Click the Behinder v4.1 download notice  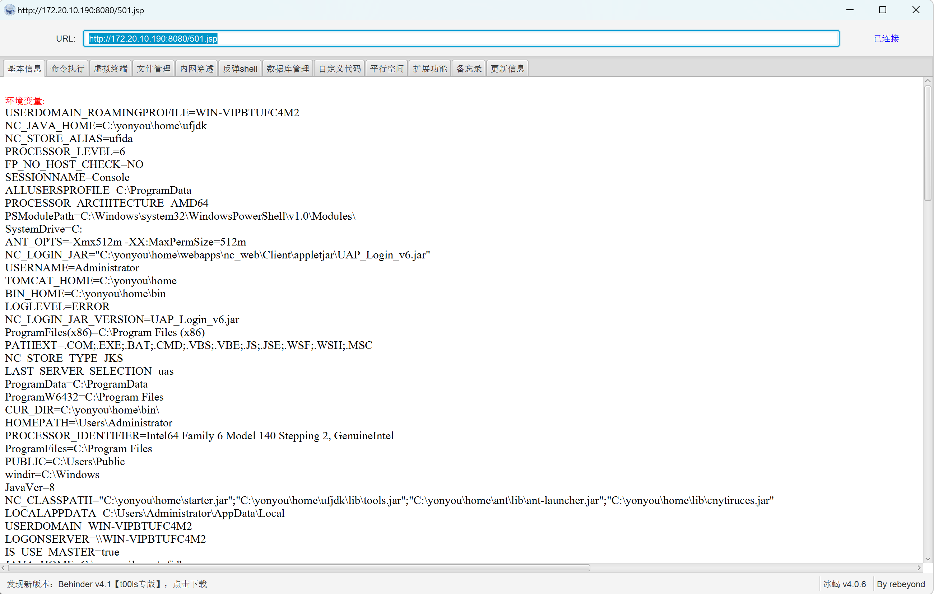(x=107, y=584)
